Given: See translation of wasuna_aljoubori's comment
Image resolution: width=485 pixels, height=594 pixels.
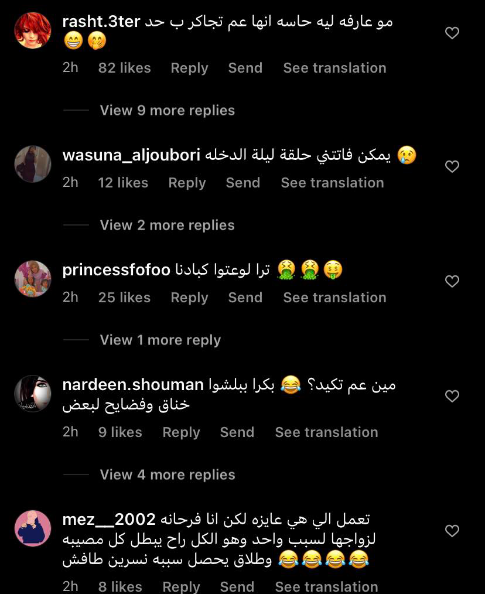Looking at the screenshot, I should 332,183.
